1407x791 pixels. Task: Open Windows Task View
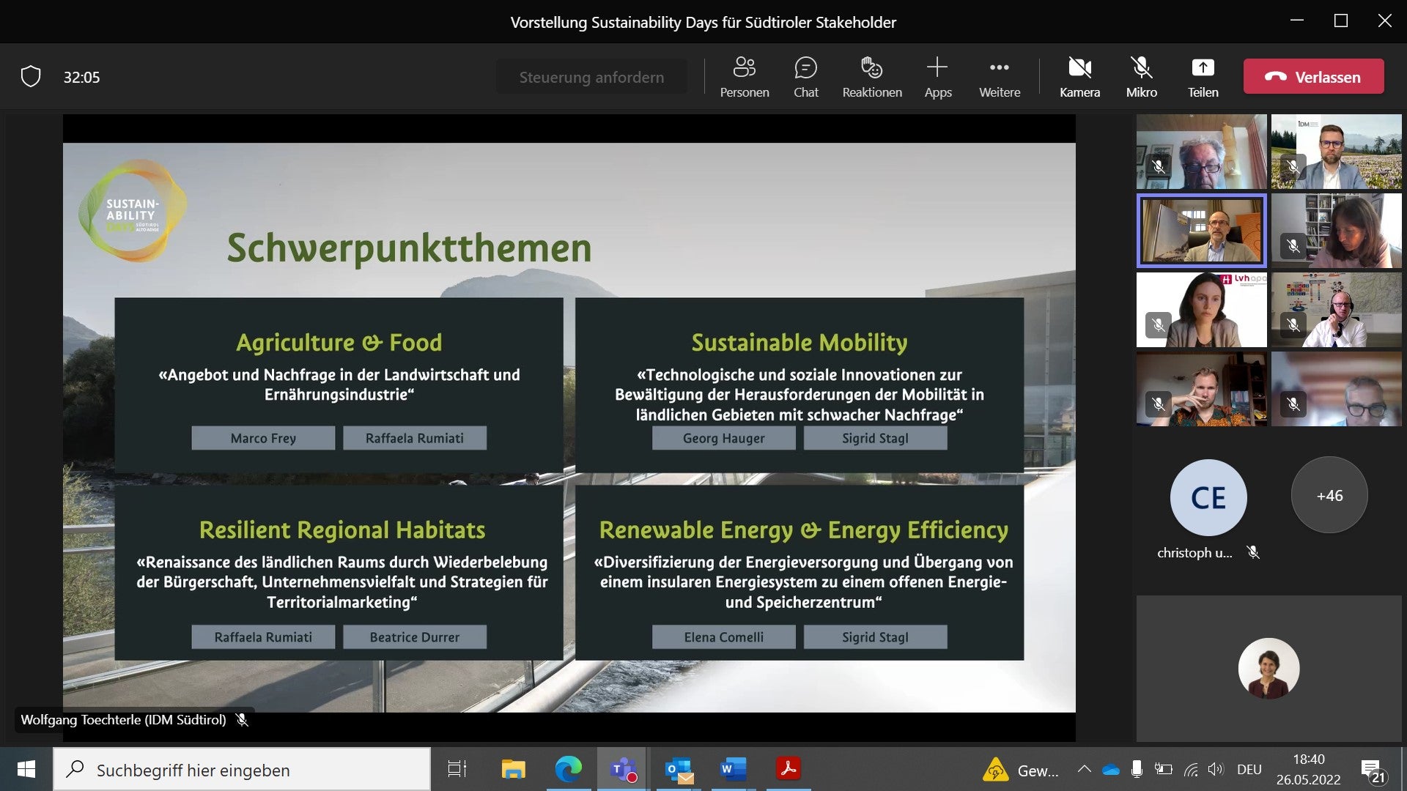click(x=457, y=769)
